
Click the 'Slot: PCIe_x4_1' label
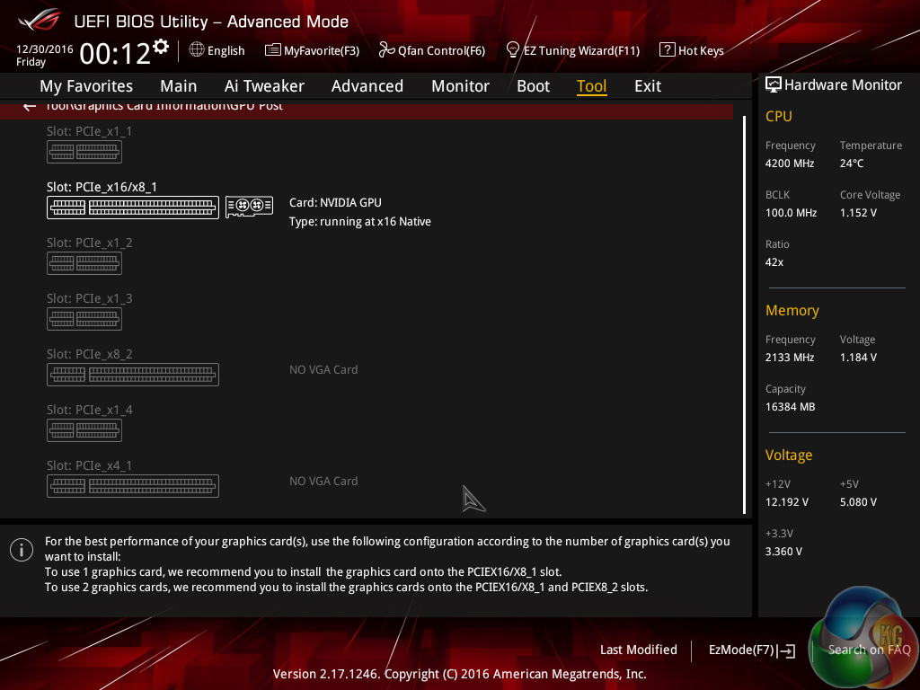click(x=90, y=466)
